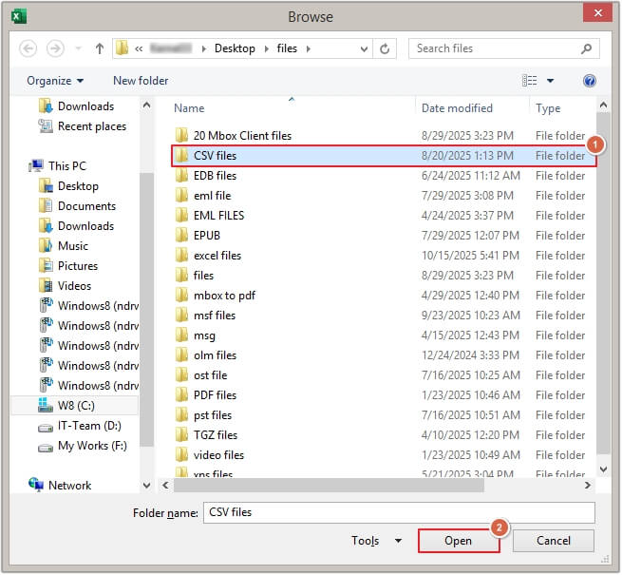622x575 pixels.
Task: Click the navigation pane scroll up arrow
Action: tap(146, 105)
